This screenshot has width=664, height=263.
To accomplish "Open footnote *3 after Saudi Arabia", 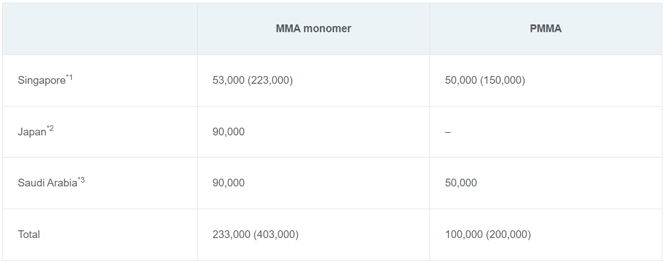I will [x=81, y=180].
